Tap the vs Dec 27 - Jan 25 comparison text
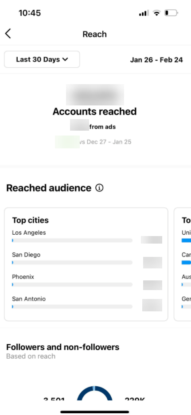This screenshot has width=191, height=415. click(105, 142)
